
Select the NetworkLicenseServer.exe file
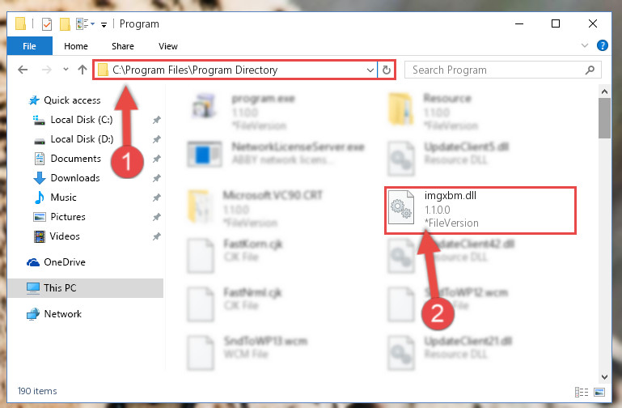coord(277,153)
